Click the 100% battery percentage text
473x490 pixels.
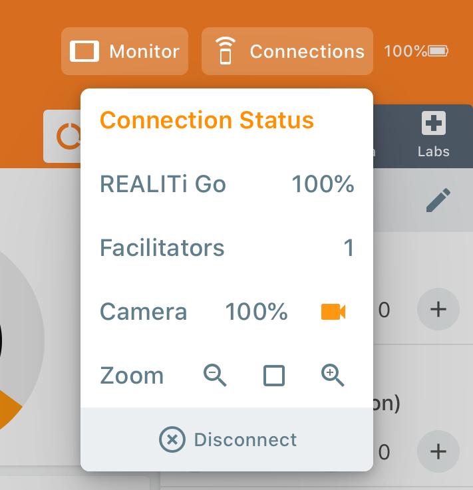click(x=404, y=51)
